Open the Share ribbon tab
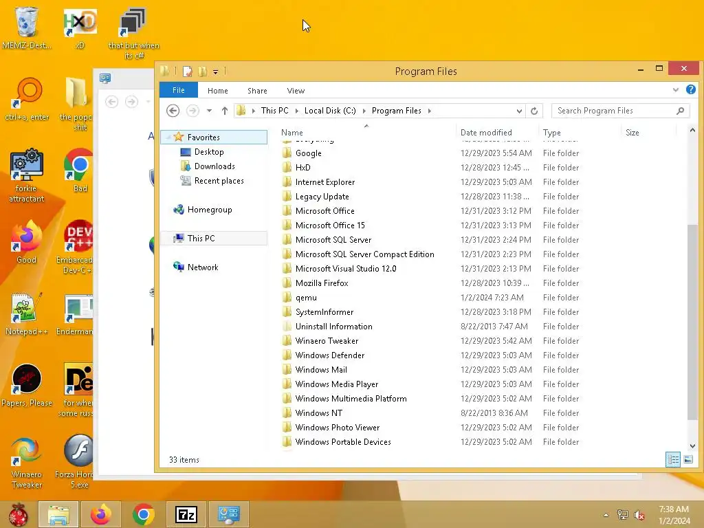704x528 pixels. [257, 91]
